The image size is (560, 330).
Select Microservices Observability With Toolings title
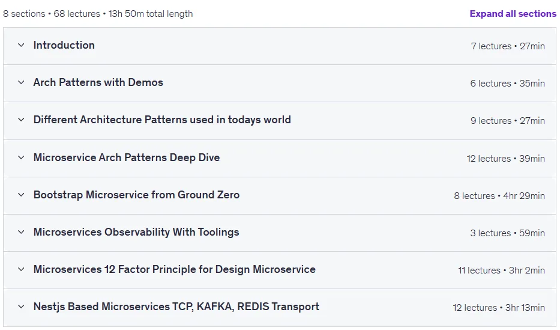pyautogui.click(x=136, y=232)
